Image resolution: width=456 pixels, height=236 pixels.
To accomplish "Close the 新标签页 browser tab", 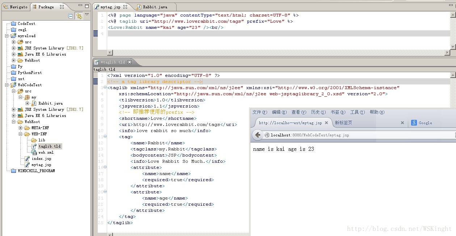I will tap(402, 123).
